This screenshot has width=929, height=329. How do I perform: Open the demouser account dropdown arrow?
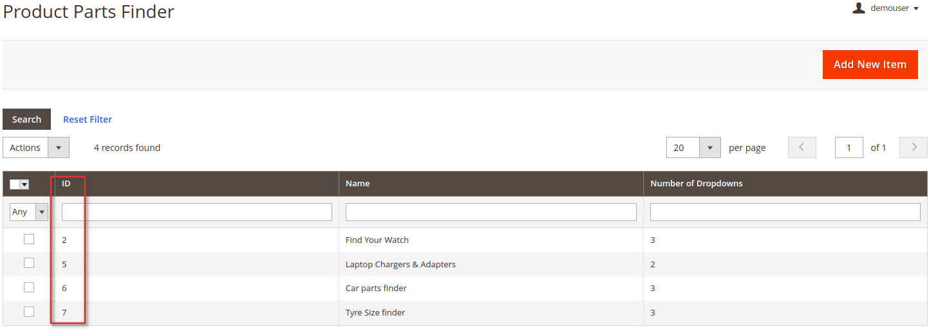pos(916,8)
